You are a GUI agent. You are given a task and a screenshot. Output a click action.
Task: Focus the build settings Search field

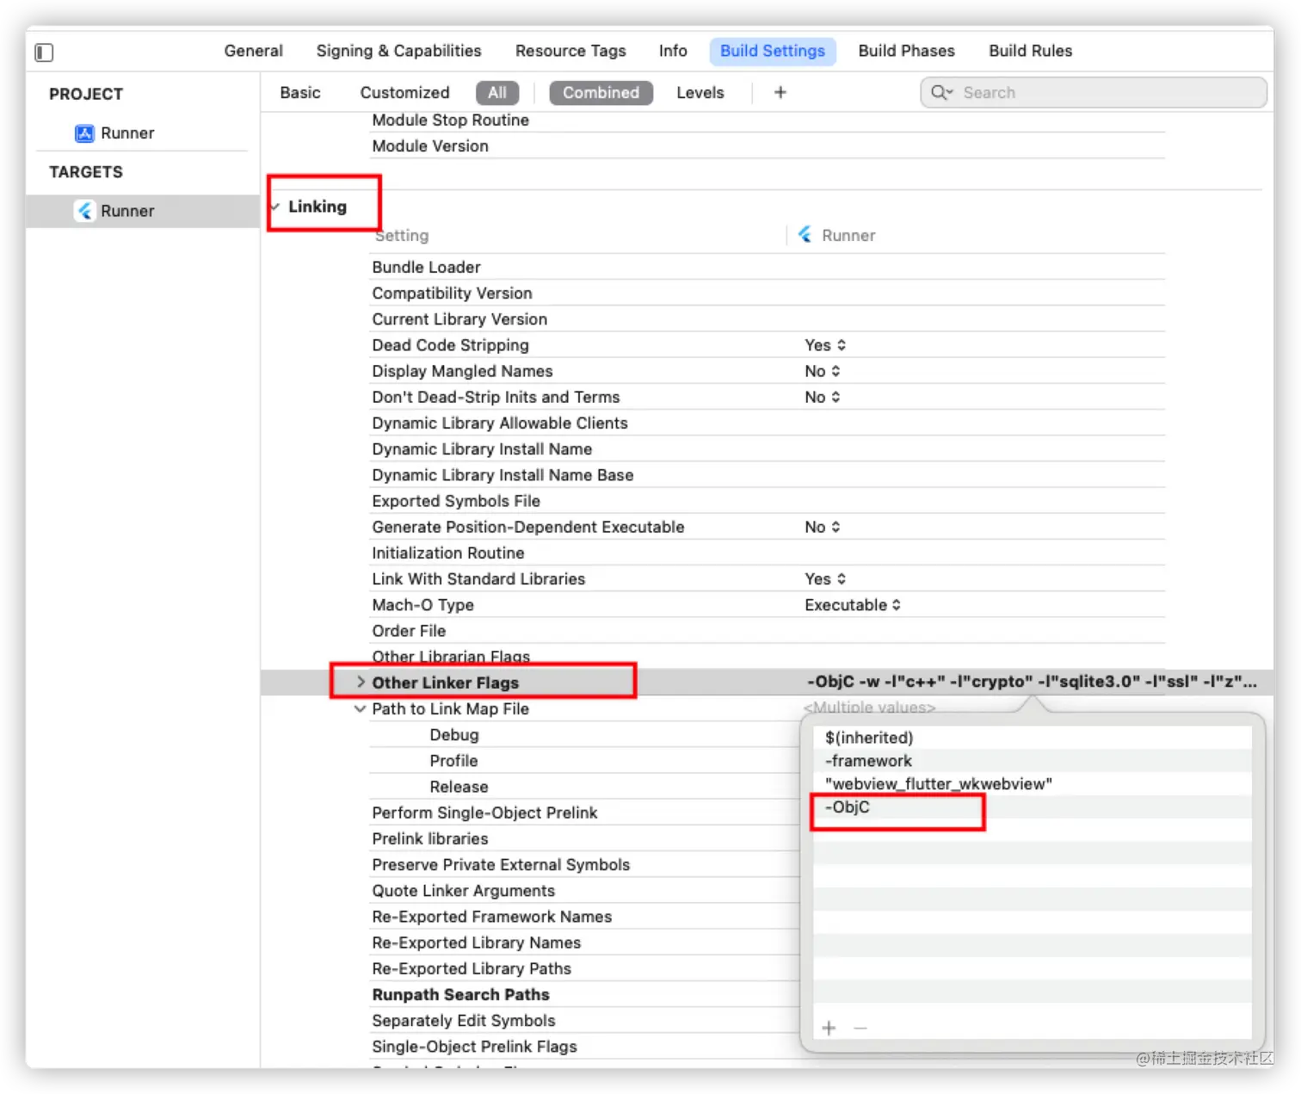point(1094,92)
